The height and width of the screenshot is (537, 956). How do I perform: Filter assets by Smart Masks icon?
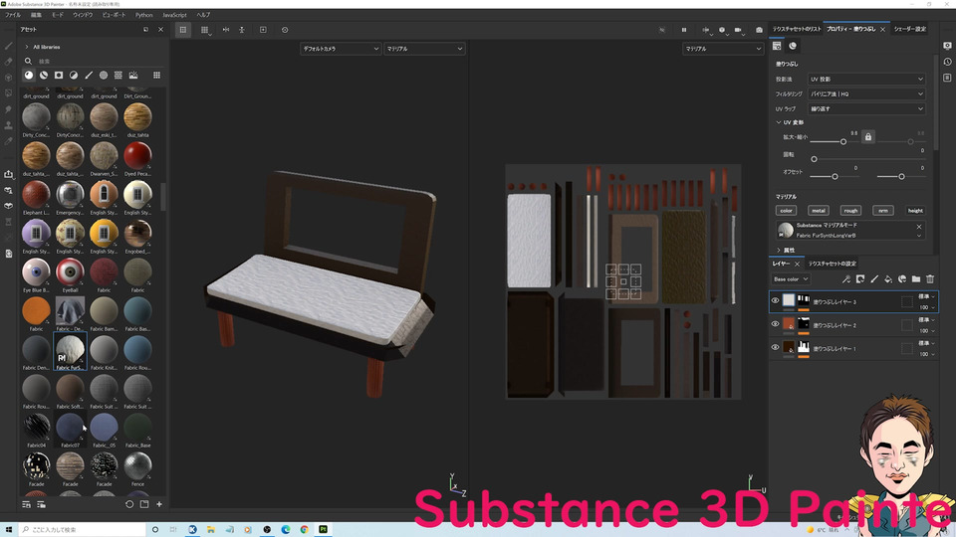(x=59, y=75)
